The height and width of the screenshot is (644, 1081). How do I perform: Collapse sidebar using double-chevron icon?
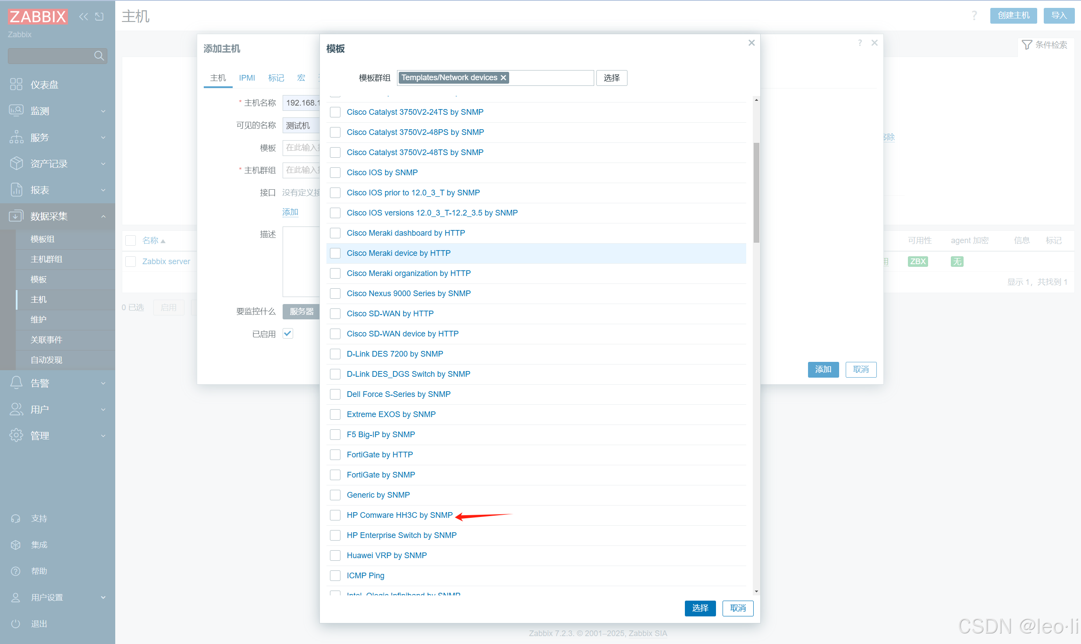click(x=83, y=17)
